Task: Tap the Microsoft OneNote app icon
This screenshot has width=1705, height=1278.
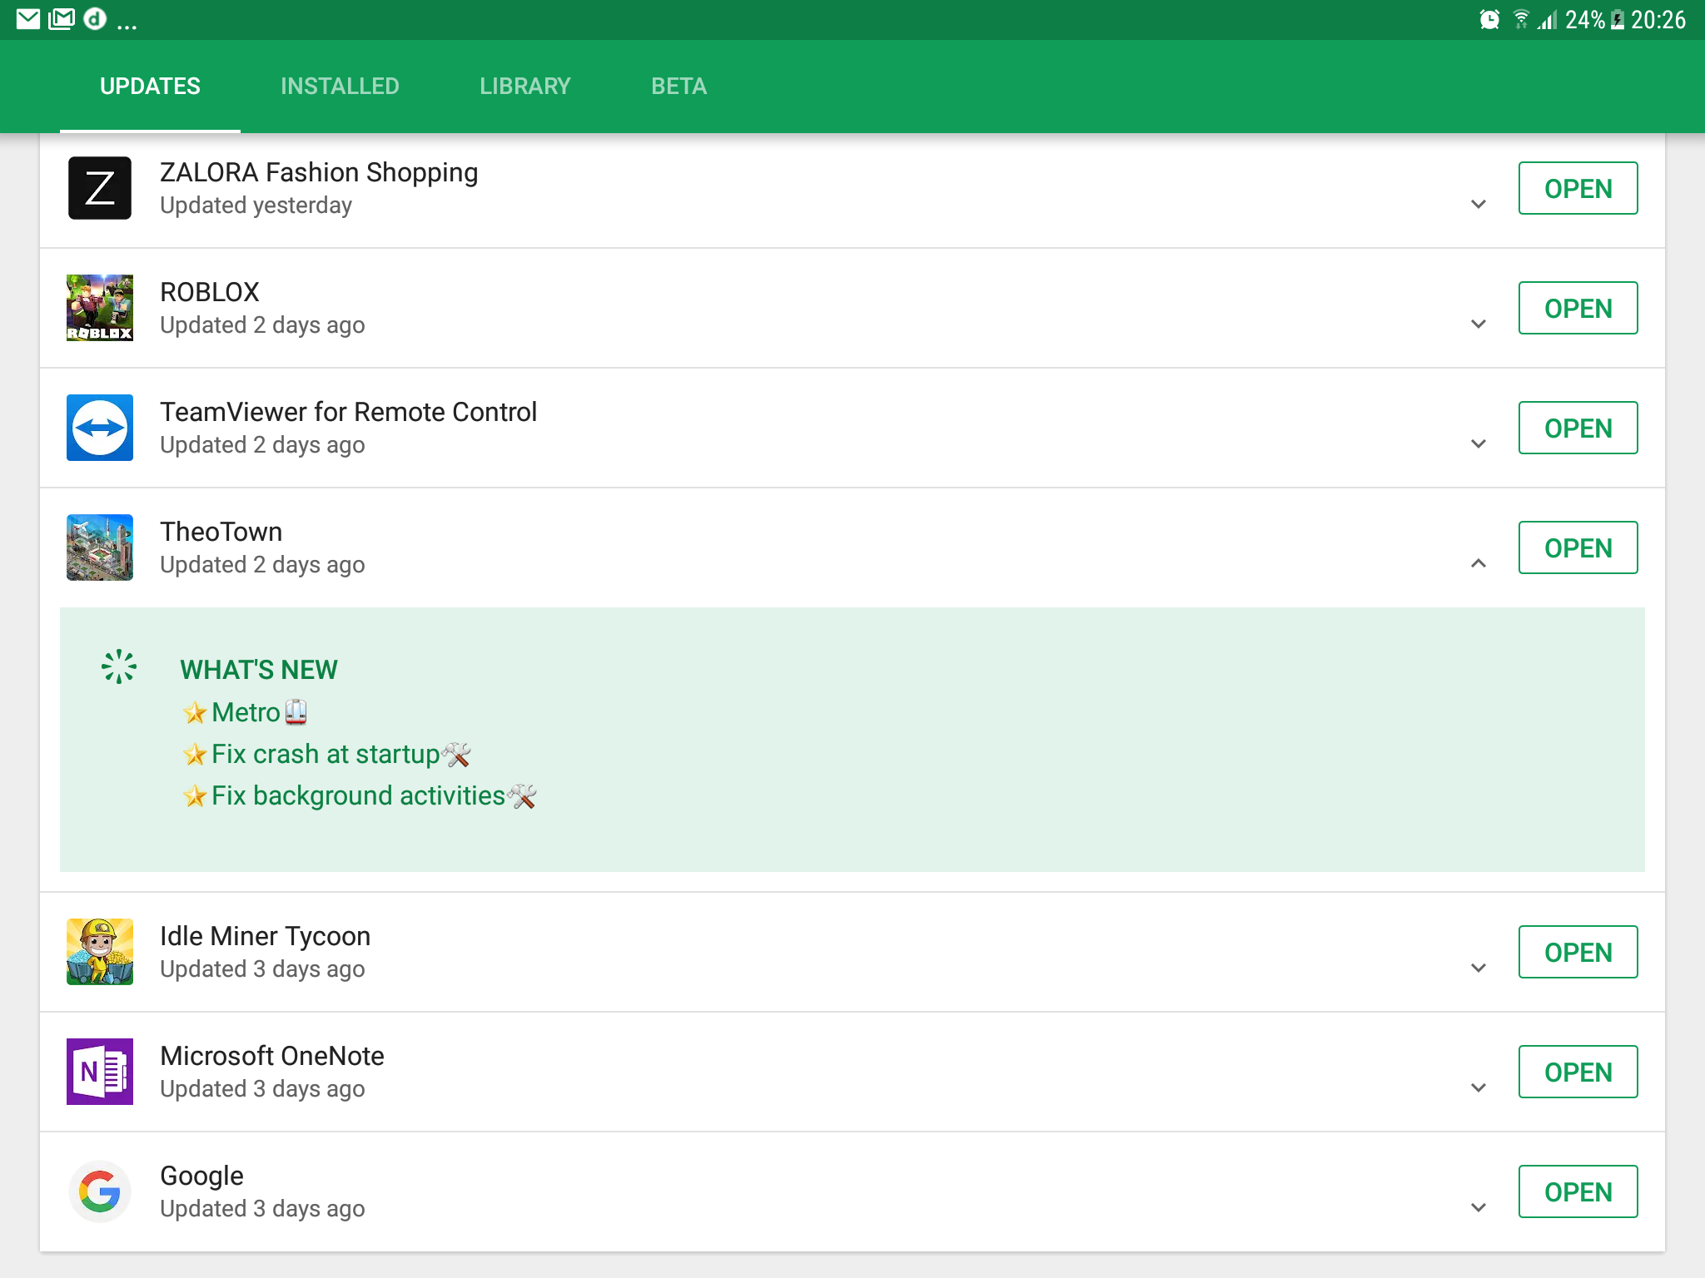Action: coord(100,1072)
